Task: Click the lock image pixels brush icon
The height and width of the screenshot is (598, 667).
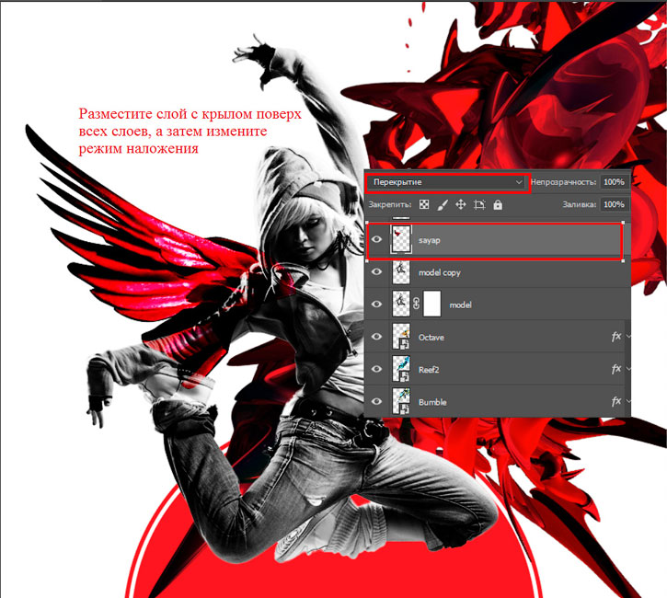Action: [442, 205]
